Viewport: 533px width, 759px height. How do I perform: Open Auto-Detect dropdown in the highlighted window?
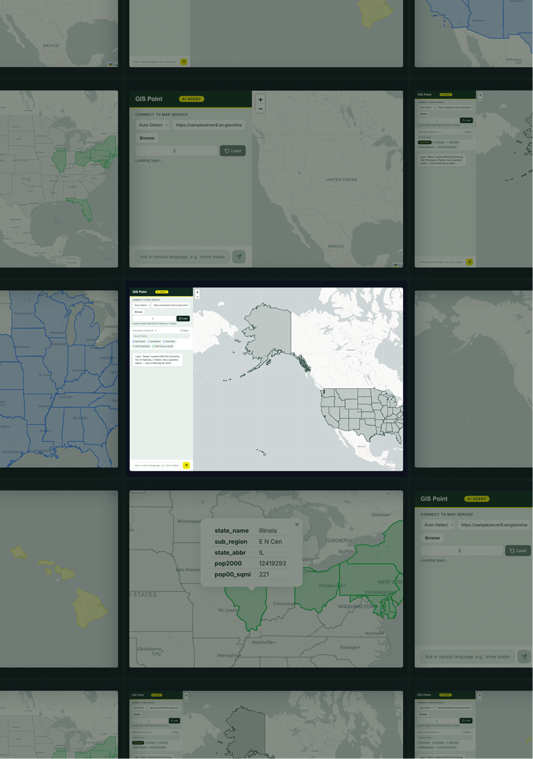point(141,305)
